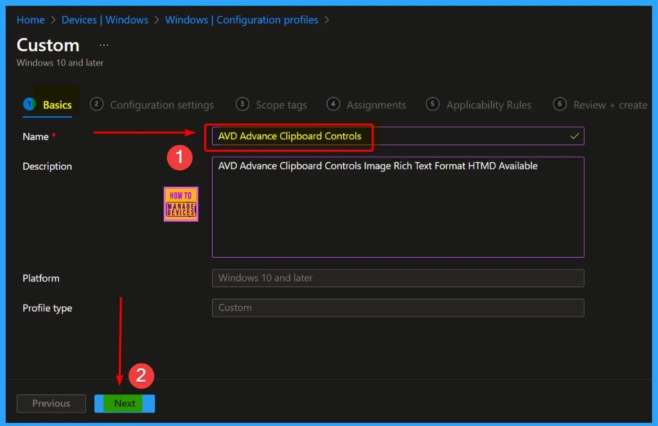Screen dimensions: 658x426
Task: Go to the Home breadcrumb link
Action: click(31, 20)
